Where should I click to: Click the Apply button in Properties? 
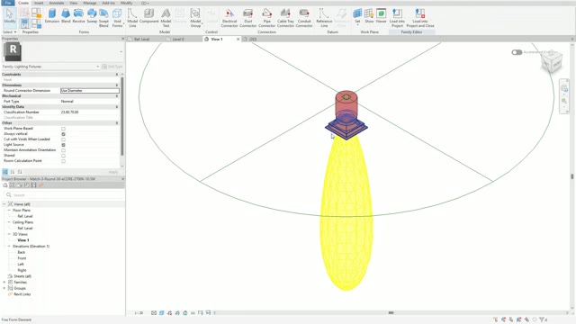click(113, 172)
